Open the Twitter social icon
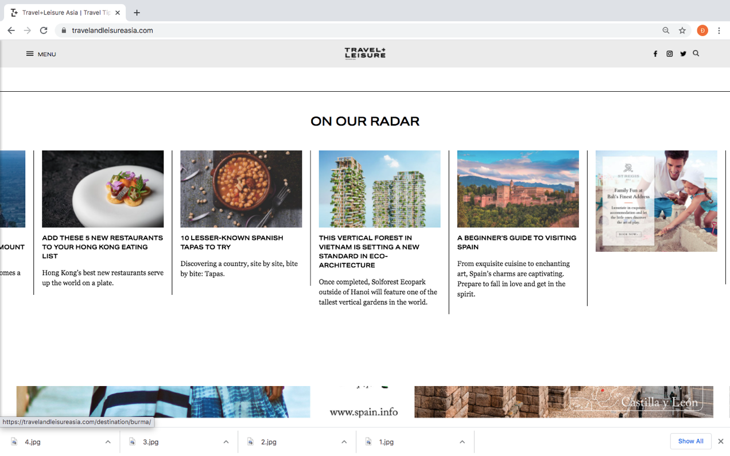730x456 pixels. [x=683, y=54]
